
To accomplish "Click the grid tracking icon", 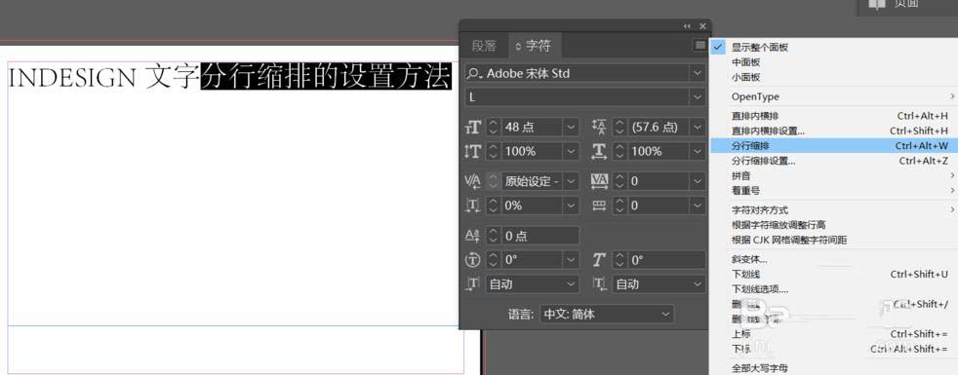I will [599, 206].
